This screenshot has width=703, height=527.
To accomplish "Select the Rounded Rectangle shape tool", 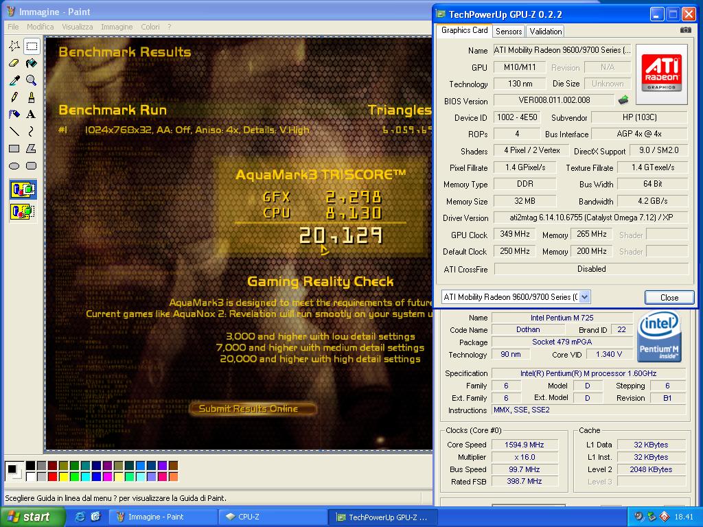I will [x=32, y=166].
